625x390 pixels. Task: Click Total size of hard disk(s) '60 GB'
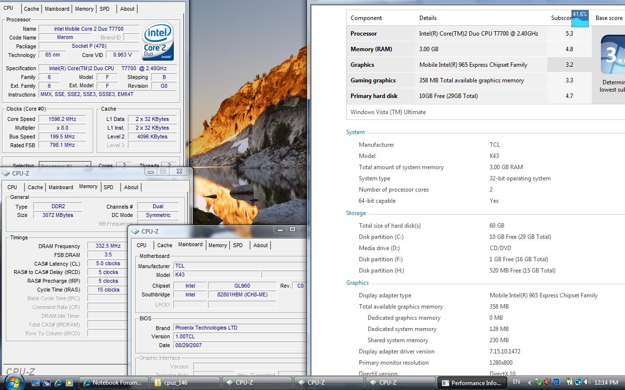[497, 226]
